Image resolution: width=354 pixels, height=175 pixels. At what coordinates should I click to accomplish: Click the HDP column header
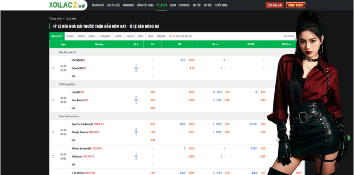pos(180,44)
